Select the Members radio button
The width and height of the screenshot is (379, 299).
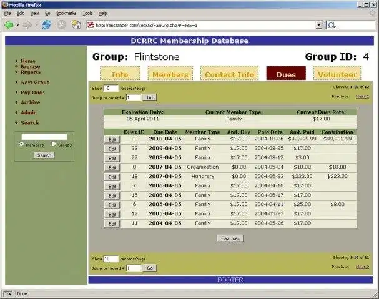[21, 144]
